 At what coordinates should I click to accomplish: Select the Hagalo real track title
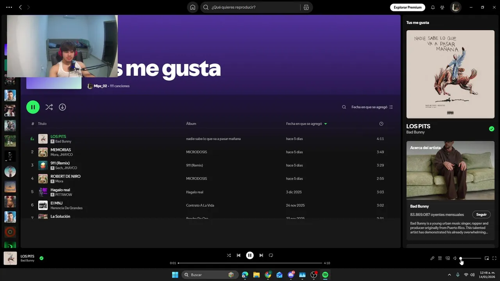click(60, 190)
